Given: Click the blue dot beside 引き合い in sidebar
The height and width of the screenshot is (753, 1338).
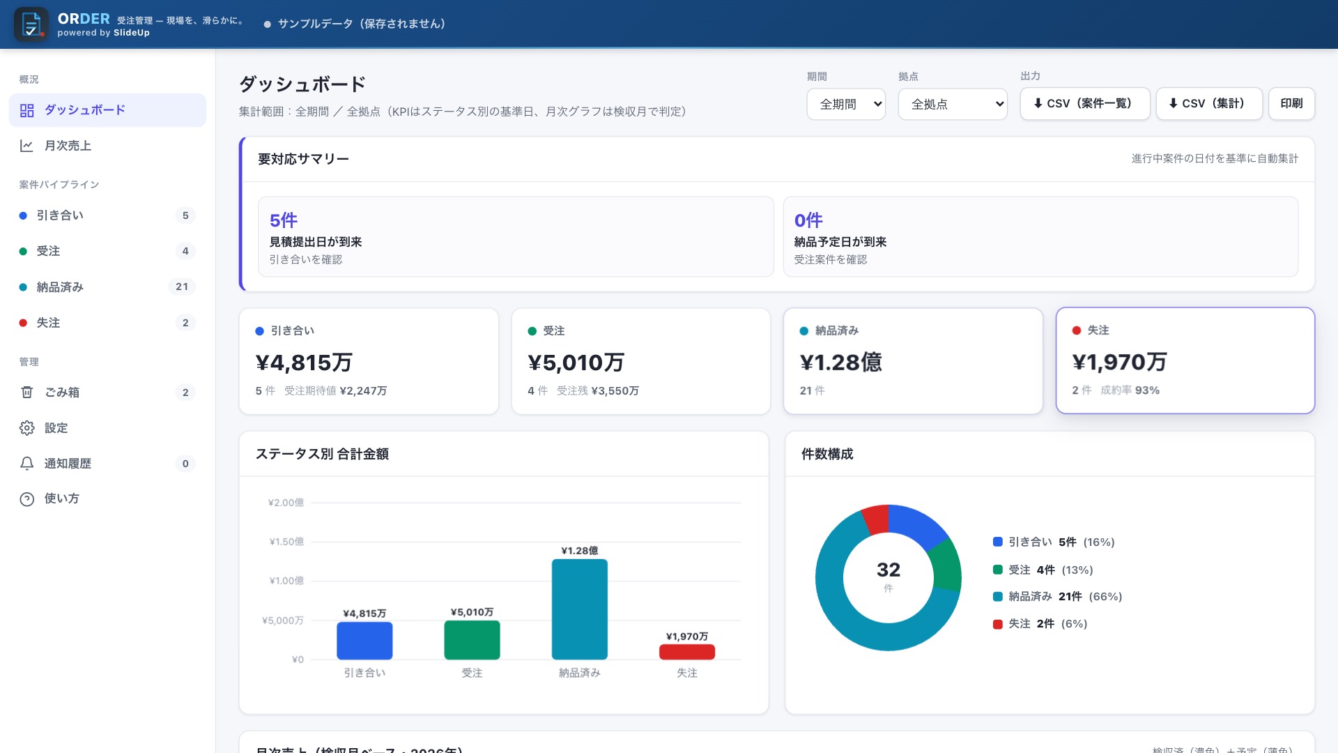Looking at the screenshot, I should tap(23, 215).
